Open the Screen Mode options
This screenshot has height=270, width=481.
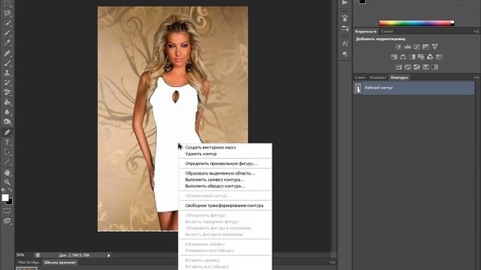coord(7,221)
